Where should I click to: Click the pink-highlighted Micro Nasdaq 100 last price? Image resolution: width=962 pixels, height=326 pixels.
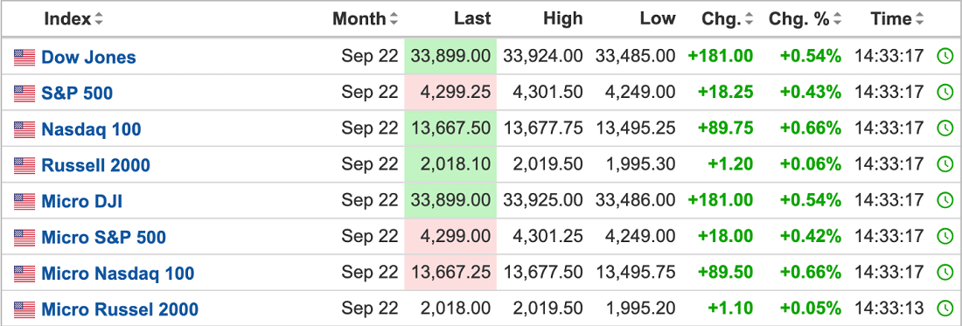coord(450,273)
